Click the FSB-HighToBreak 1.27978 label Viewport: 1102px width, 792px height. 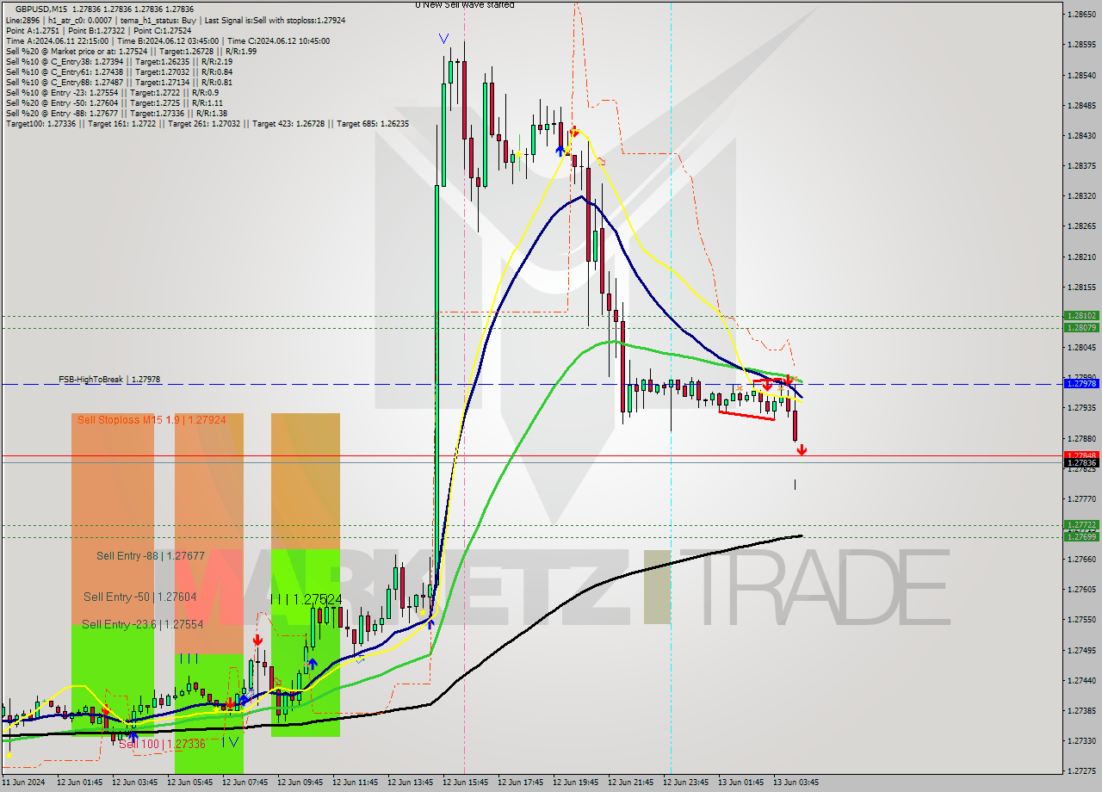[109, 379]
